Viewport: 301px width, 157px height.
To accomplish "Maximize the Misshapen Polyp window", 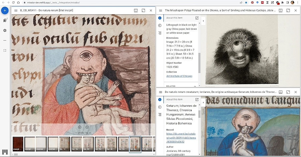I will pos(288,11).
